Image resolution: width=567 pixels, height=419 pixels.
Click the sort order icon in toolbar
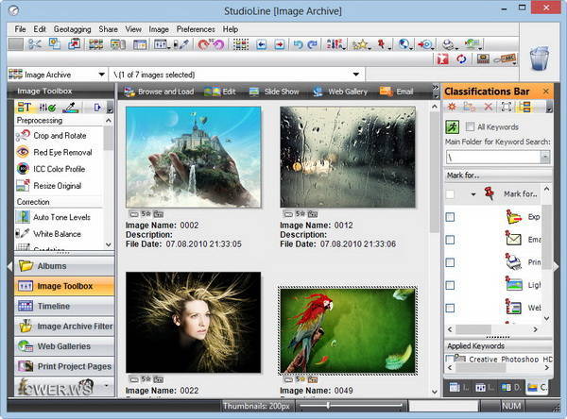coord(335,44)
